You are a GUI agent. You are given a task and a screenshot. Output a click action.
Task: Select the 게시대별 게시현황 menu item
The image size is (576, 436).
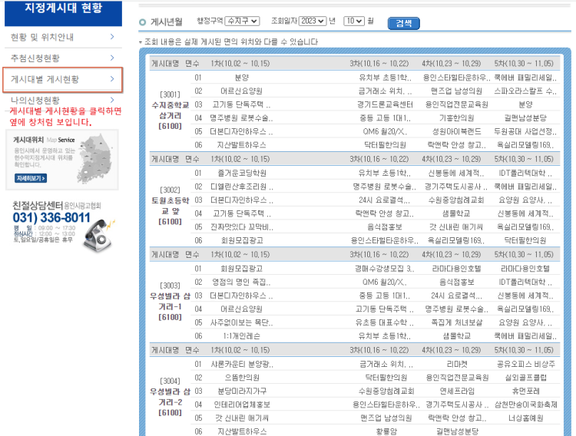pyautogui.click(x=45, y=79)
